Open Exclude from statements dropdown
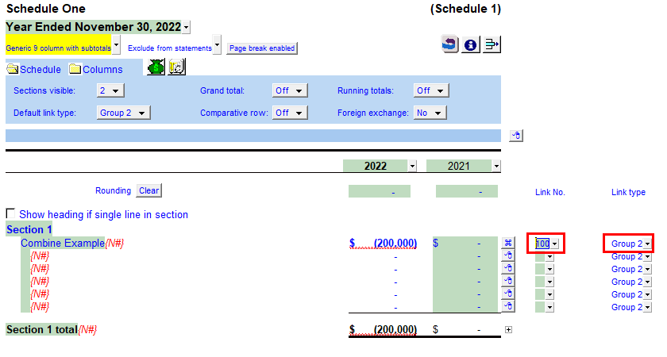Image resolution: width=667 pixels, height=357 pixels. point(217,44)
